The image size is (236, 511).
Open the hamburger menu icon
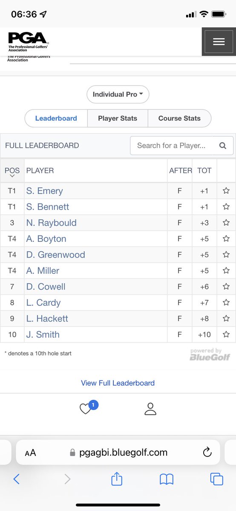coord(219,41)
